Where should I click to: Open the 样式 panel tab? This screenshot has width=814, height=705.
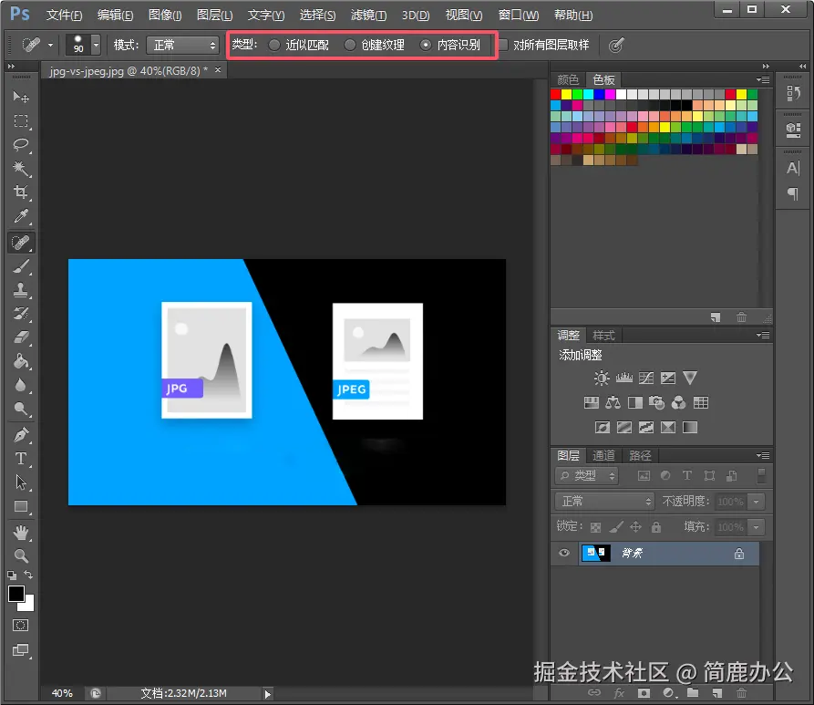point(603,335)
